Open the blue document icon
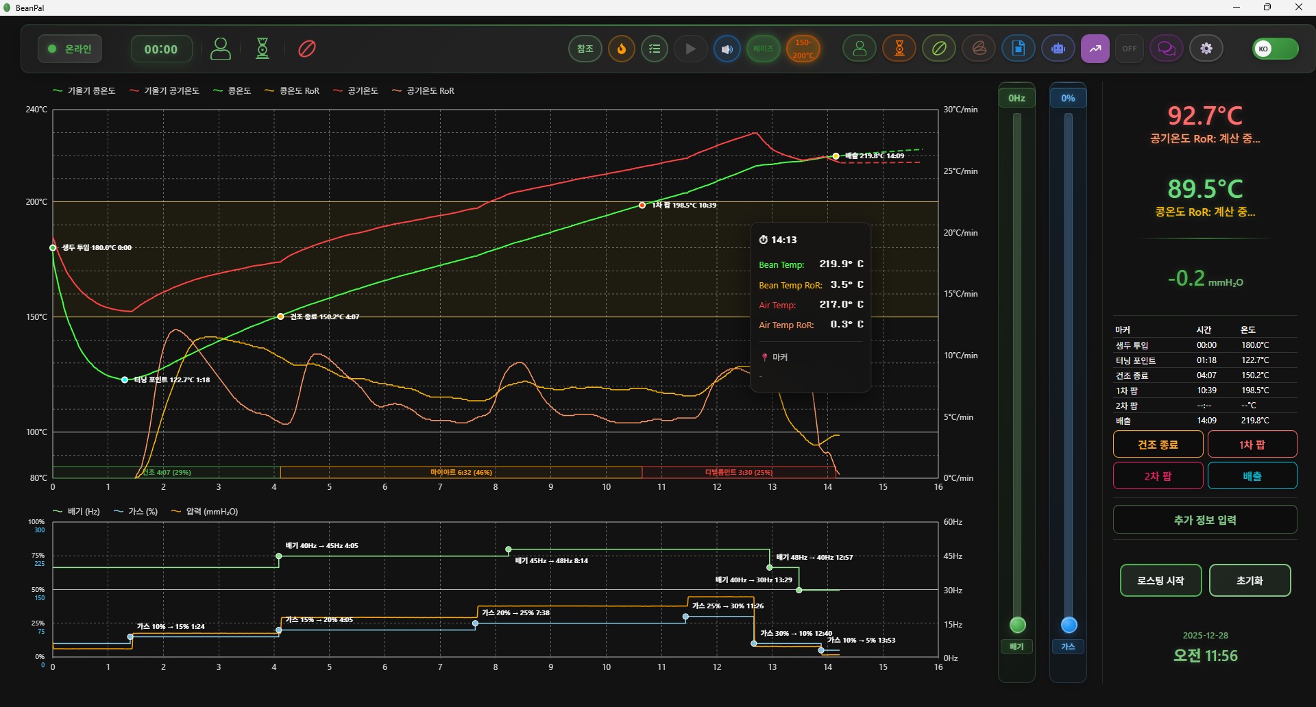This screenshot has height=707, width=1316. (x=1019, y=49)
